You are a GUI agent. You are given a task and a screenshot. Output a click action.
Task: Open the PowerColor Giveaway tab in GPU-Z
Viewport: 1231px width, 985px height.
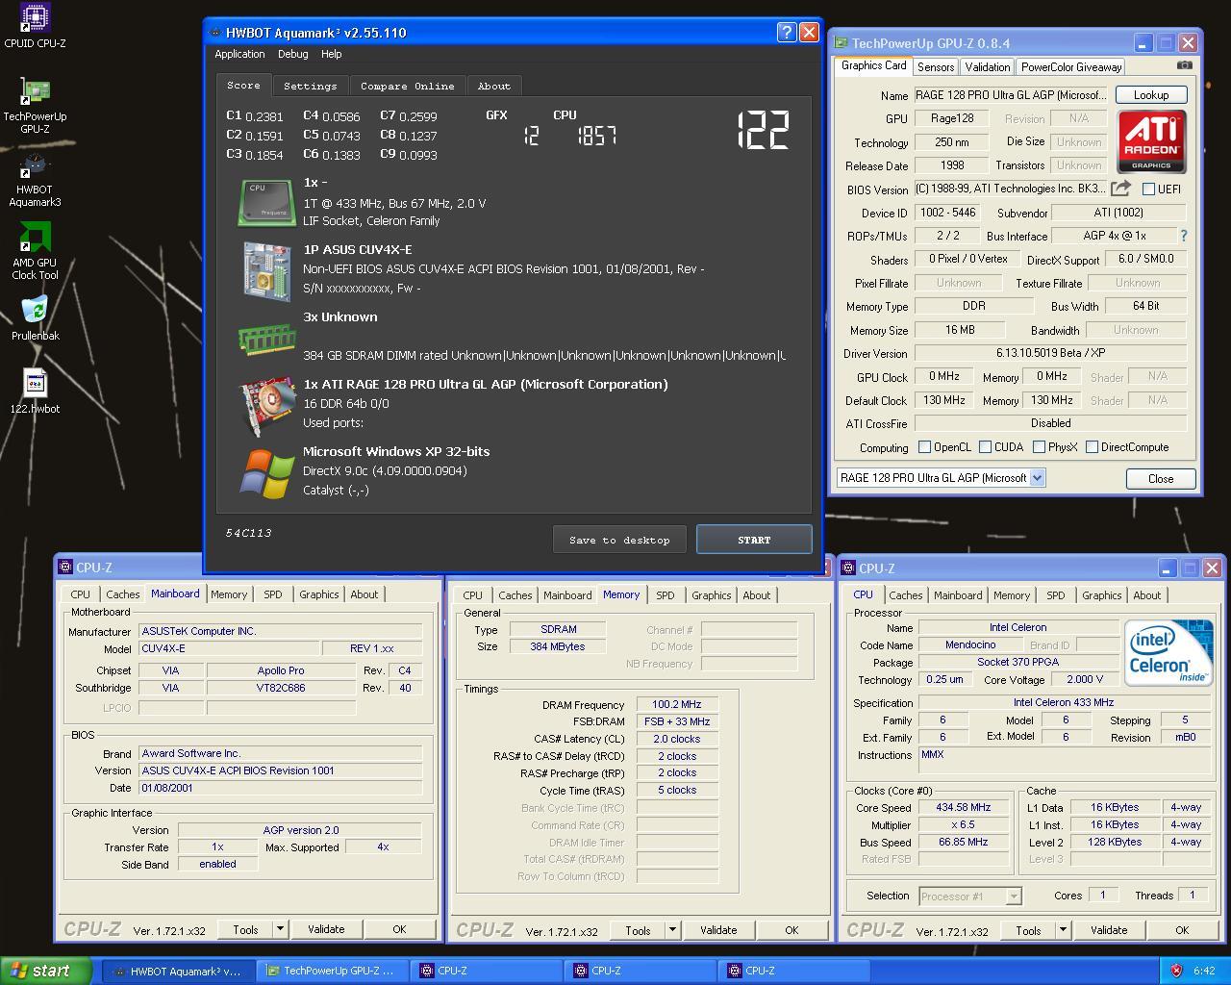[x=1071, y=67]
